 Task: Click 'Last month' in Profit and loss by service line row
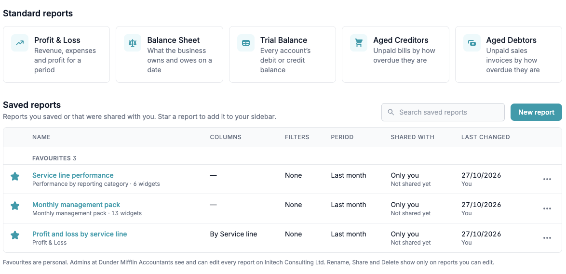(349, 234)
